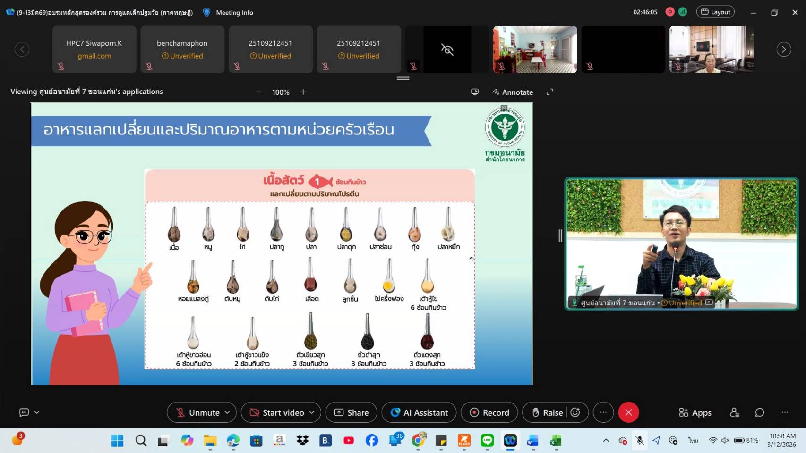Open the Layout menu
Viewport: 806px width, 453px height.
coord(715,12)
